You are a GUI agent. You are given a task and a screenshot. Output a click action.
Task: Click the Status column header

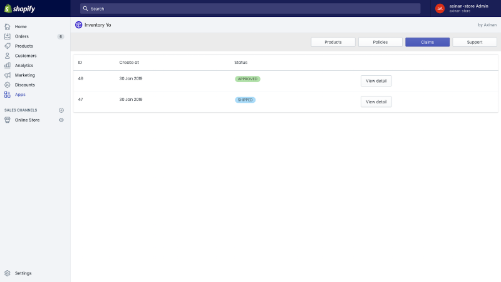click(x=241, y=62)
